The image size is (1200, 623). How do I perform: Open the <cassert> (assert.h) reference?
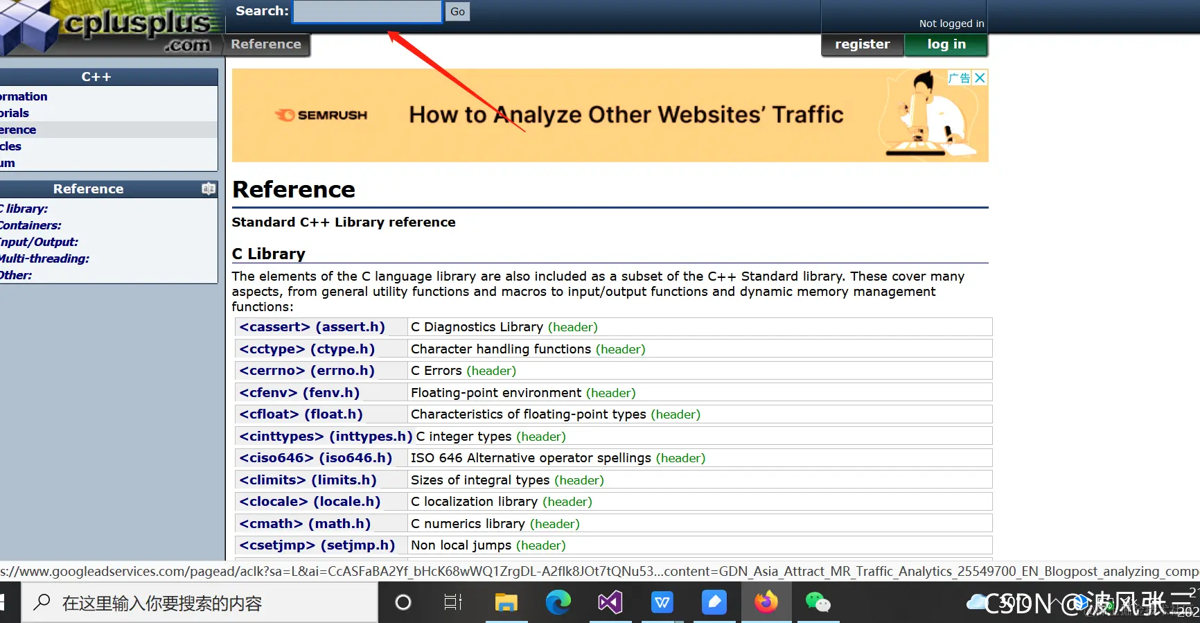(312, 327)
